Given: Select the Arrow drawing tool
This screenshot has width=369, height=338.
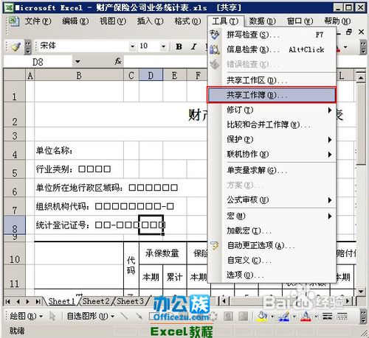Looking at the screenshot, I should [x=139, y=316].
